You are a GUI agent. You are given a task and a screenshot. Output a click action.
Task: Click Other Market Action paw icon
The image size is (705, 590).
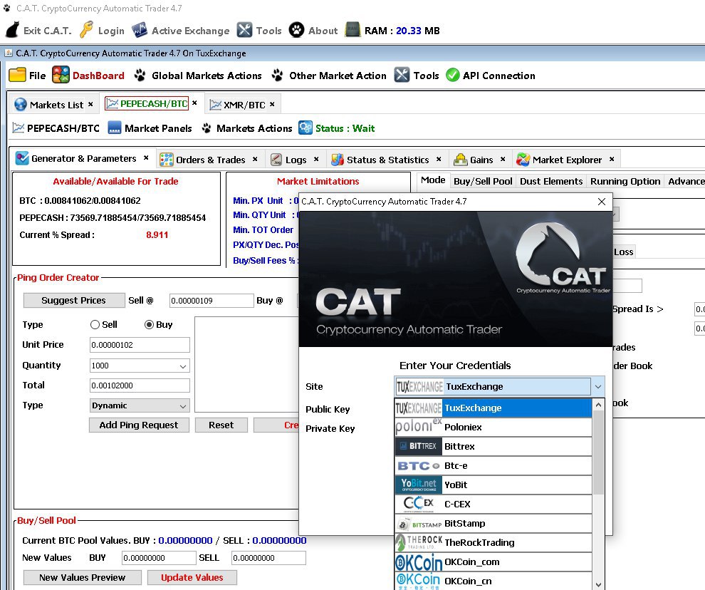pos(278,75)
